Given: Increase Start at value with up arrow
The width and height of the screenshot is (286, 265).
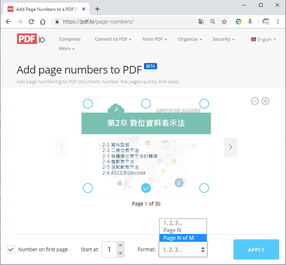Looking at the screenshot, I should click(121, 245).
